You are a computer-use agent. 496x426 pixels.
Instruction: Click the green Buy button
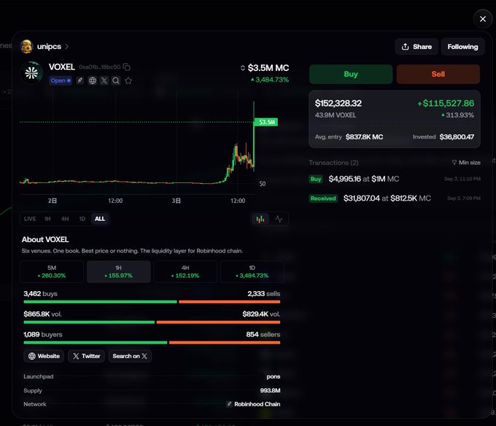(x=351, y=74)
